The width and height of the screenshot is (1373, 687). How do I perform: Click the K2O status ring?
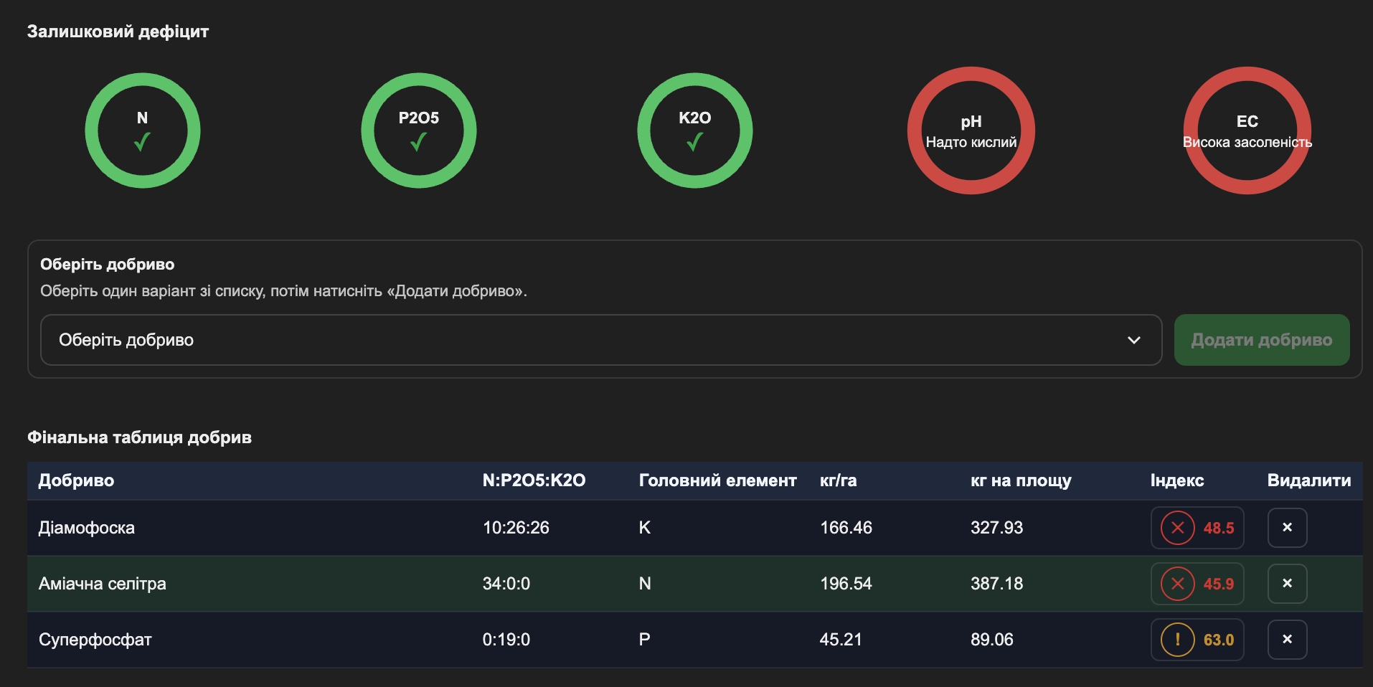[x=694, y=131]
